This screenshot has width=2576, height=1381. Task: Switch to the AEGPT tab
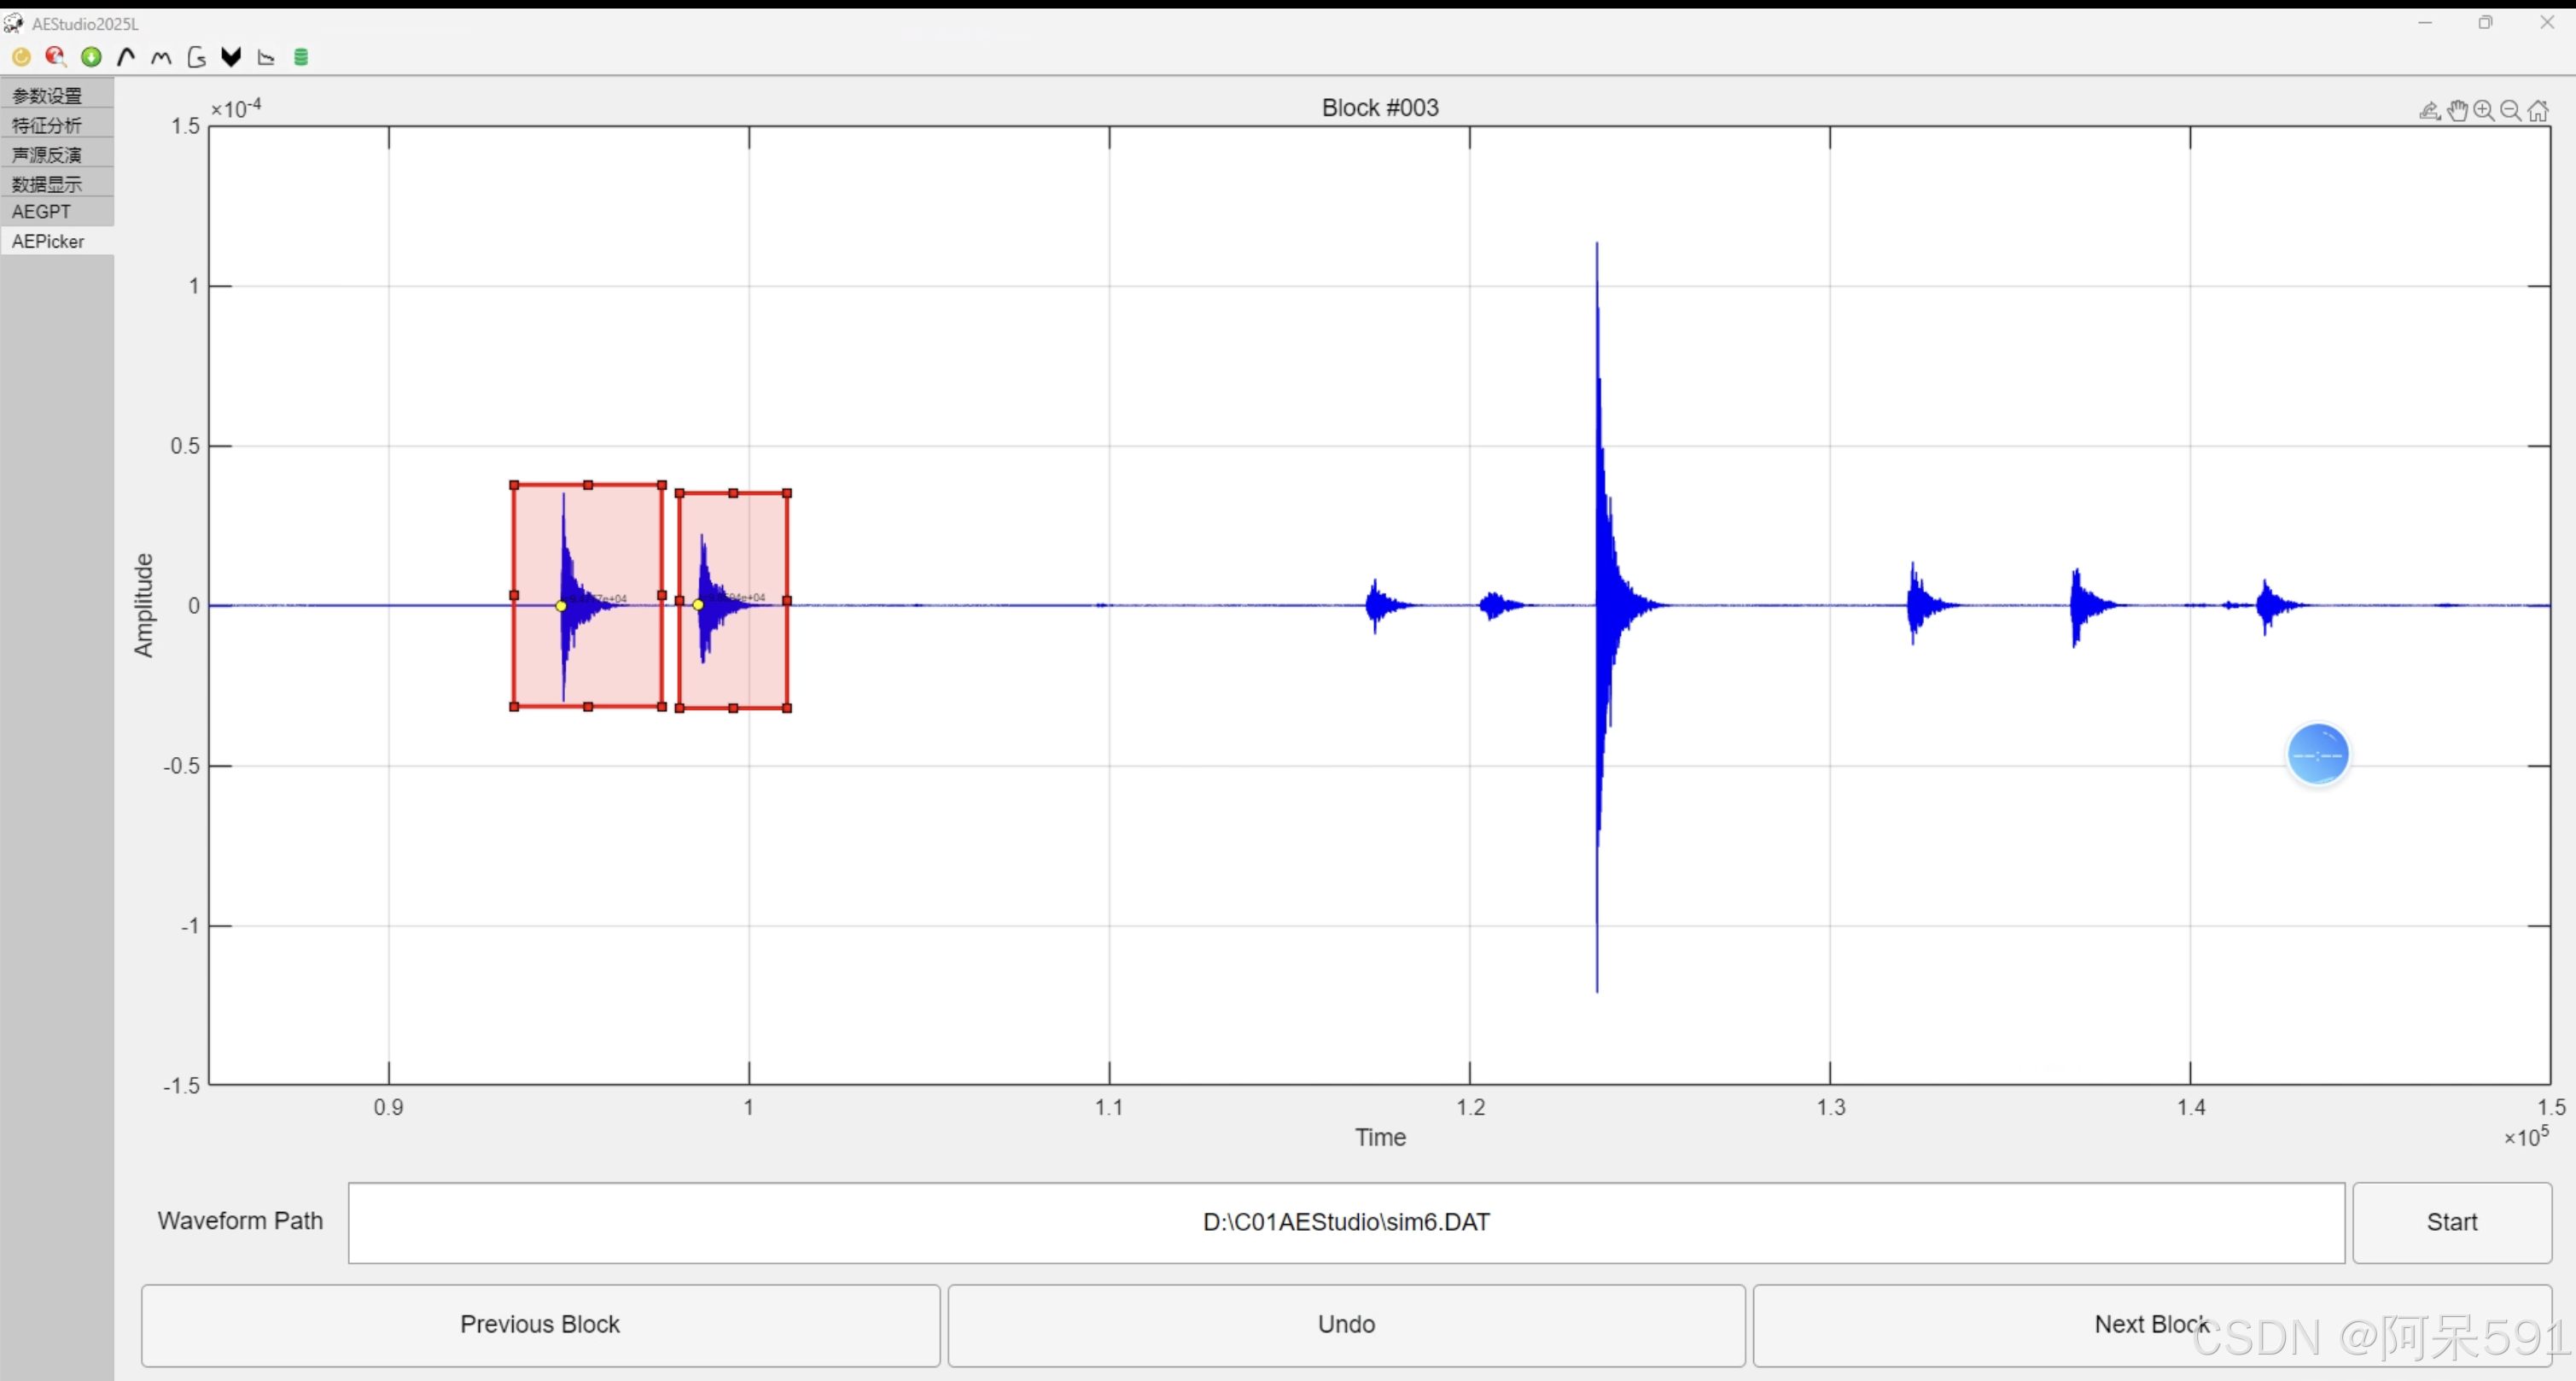[x=42, y=212]
